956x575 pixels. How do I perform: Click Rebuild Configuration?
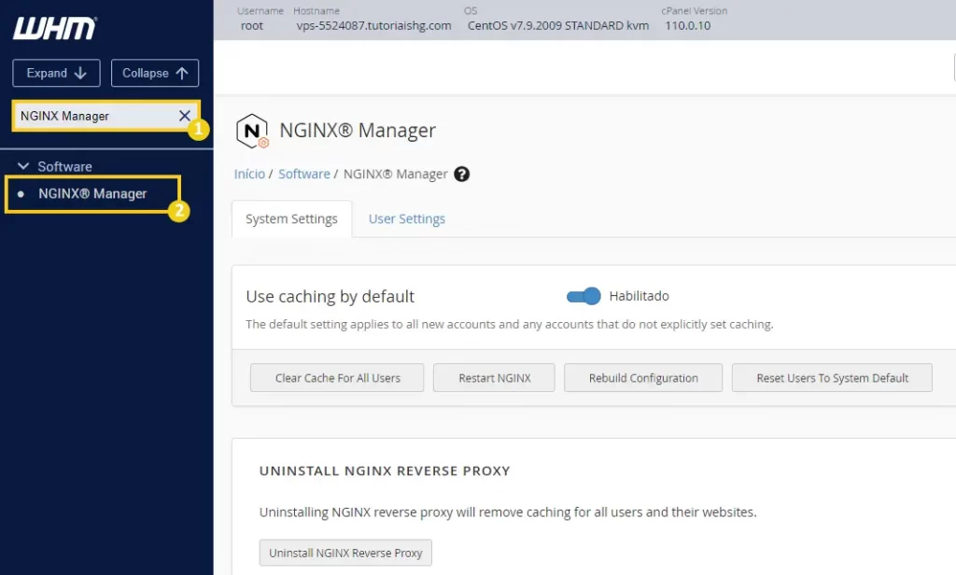[643, 378]
